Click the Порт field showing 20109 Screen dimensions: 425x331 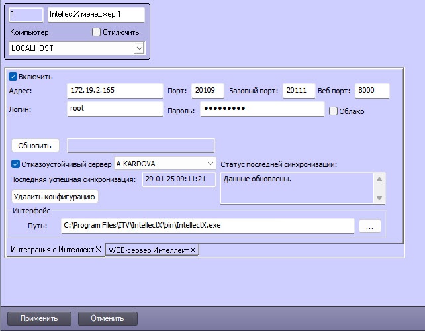[208, 91]
